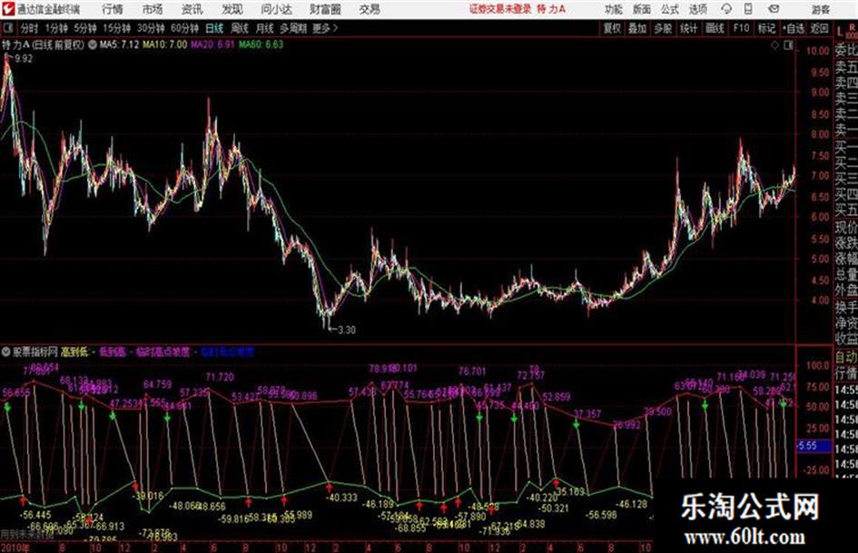Click the 返回 back button
This screenshot has height=553, width=858.
819,28
